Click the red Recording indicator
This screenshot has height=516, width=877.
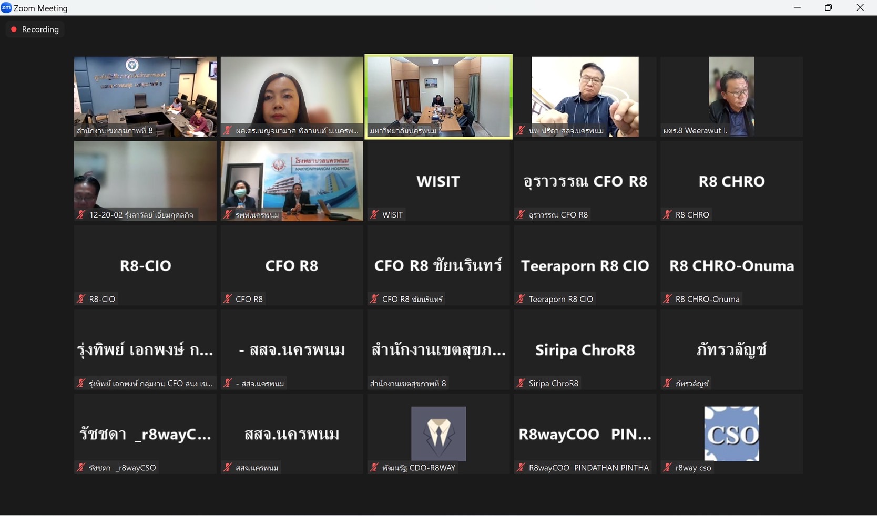coord(35,29)
